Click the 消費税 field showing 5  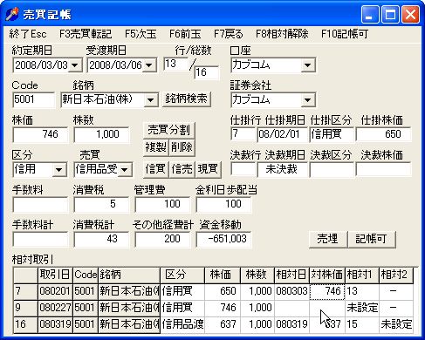point(101,205)
